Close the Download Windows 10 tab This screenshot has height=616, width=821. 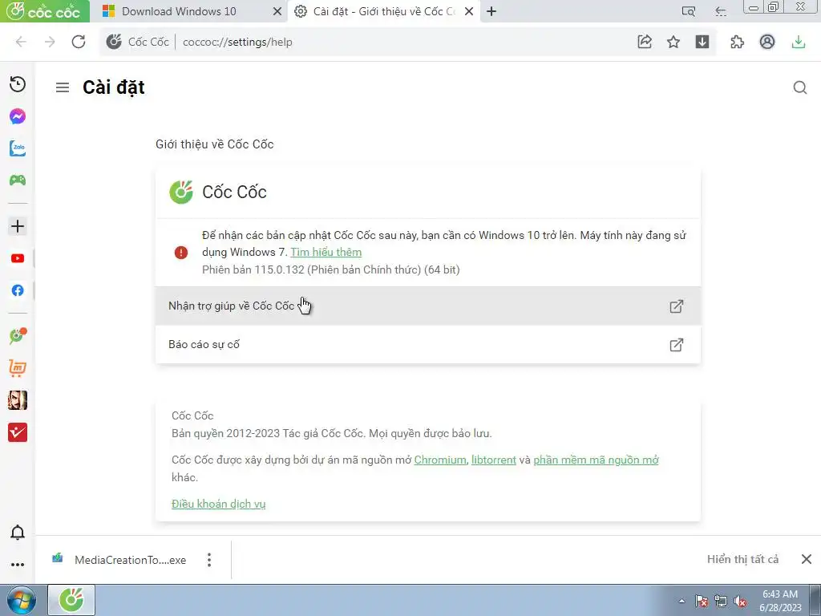pos(277,11)
